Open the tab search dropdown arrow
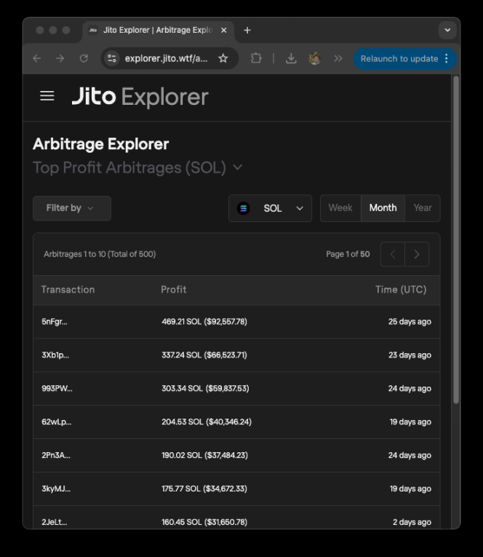 tap(447, 30)
